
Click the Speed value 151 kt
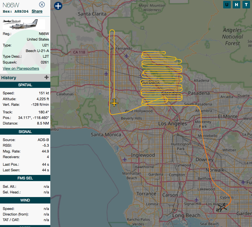(44, 93)
